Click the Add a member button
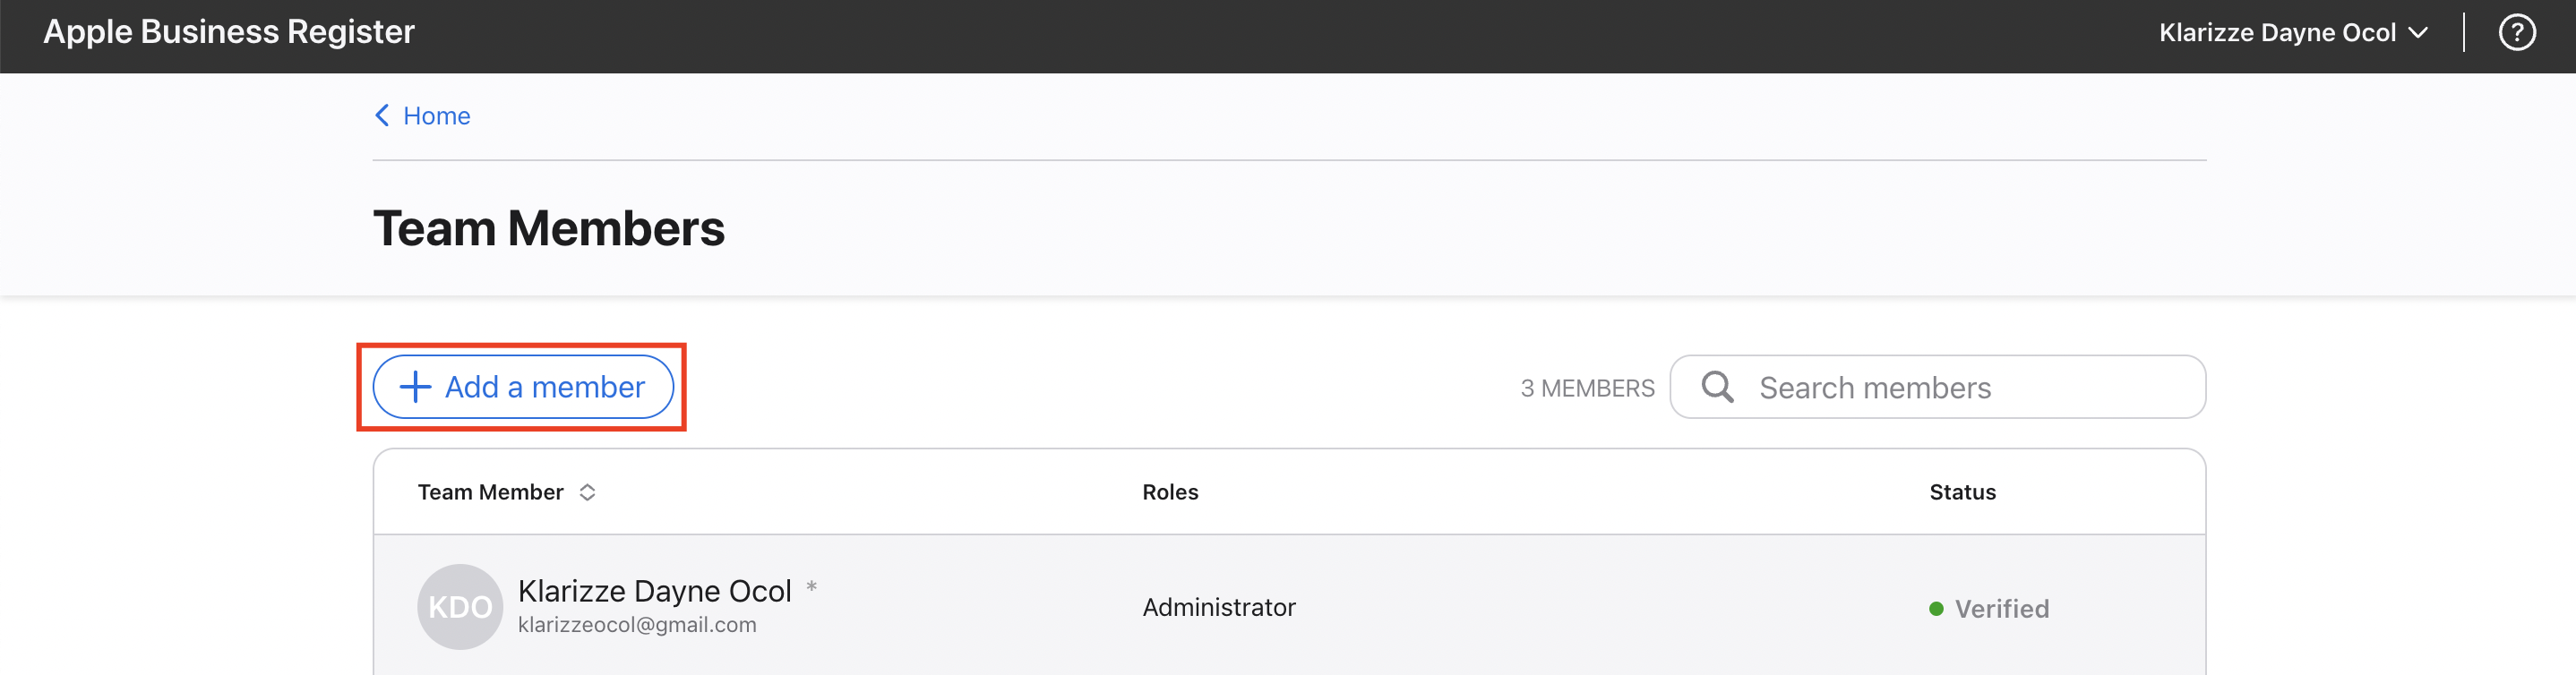Screen dimensions: 2576x675 pos(523,387)
